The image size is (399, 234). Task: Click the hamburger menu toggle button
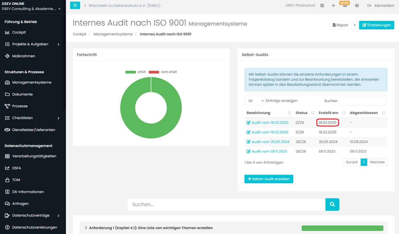[x=75, y=5]
